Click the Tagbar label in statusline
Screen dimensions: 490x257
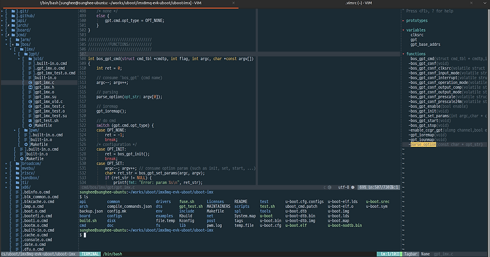[410, 254]
